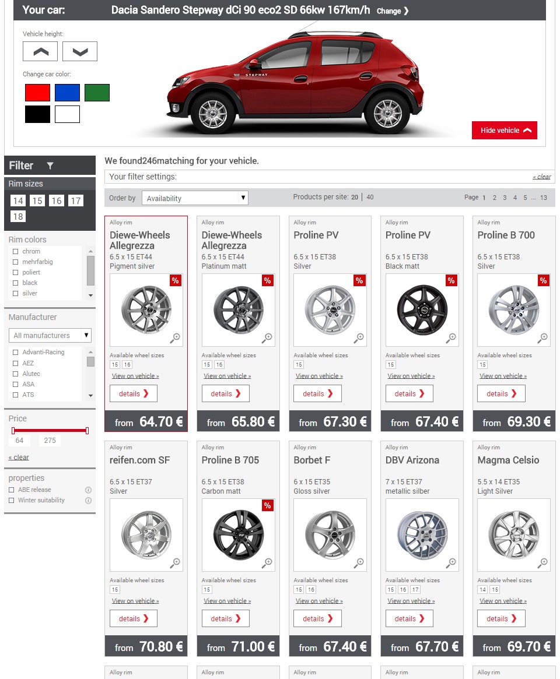
Task: Zoom the Magma Celsio rim image
Action: (542, 563)
